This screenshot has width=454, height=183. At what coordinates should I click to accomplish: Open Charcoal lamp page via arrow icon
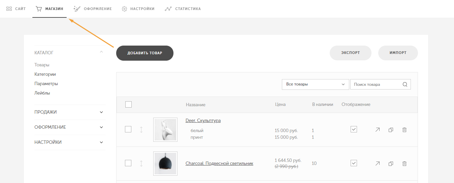coord(377,164)
